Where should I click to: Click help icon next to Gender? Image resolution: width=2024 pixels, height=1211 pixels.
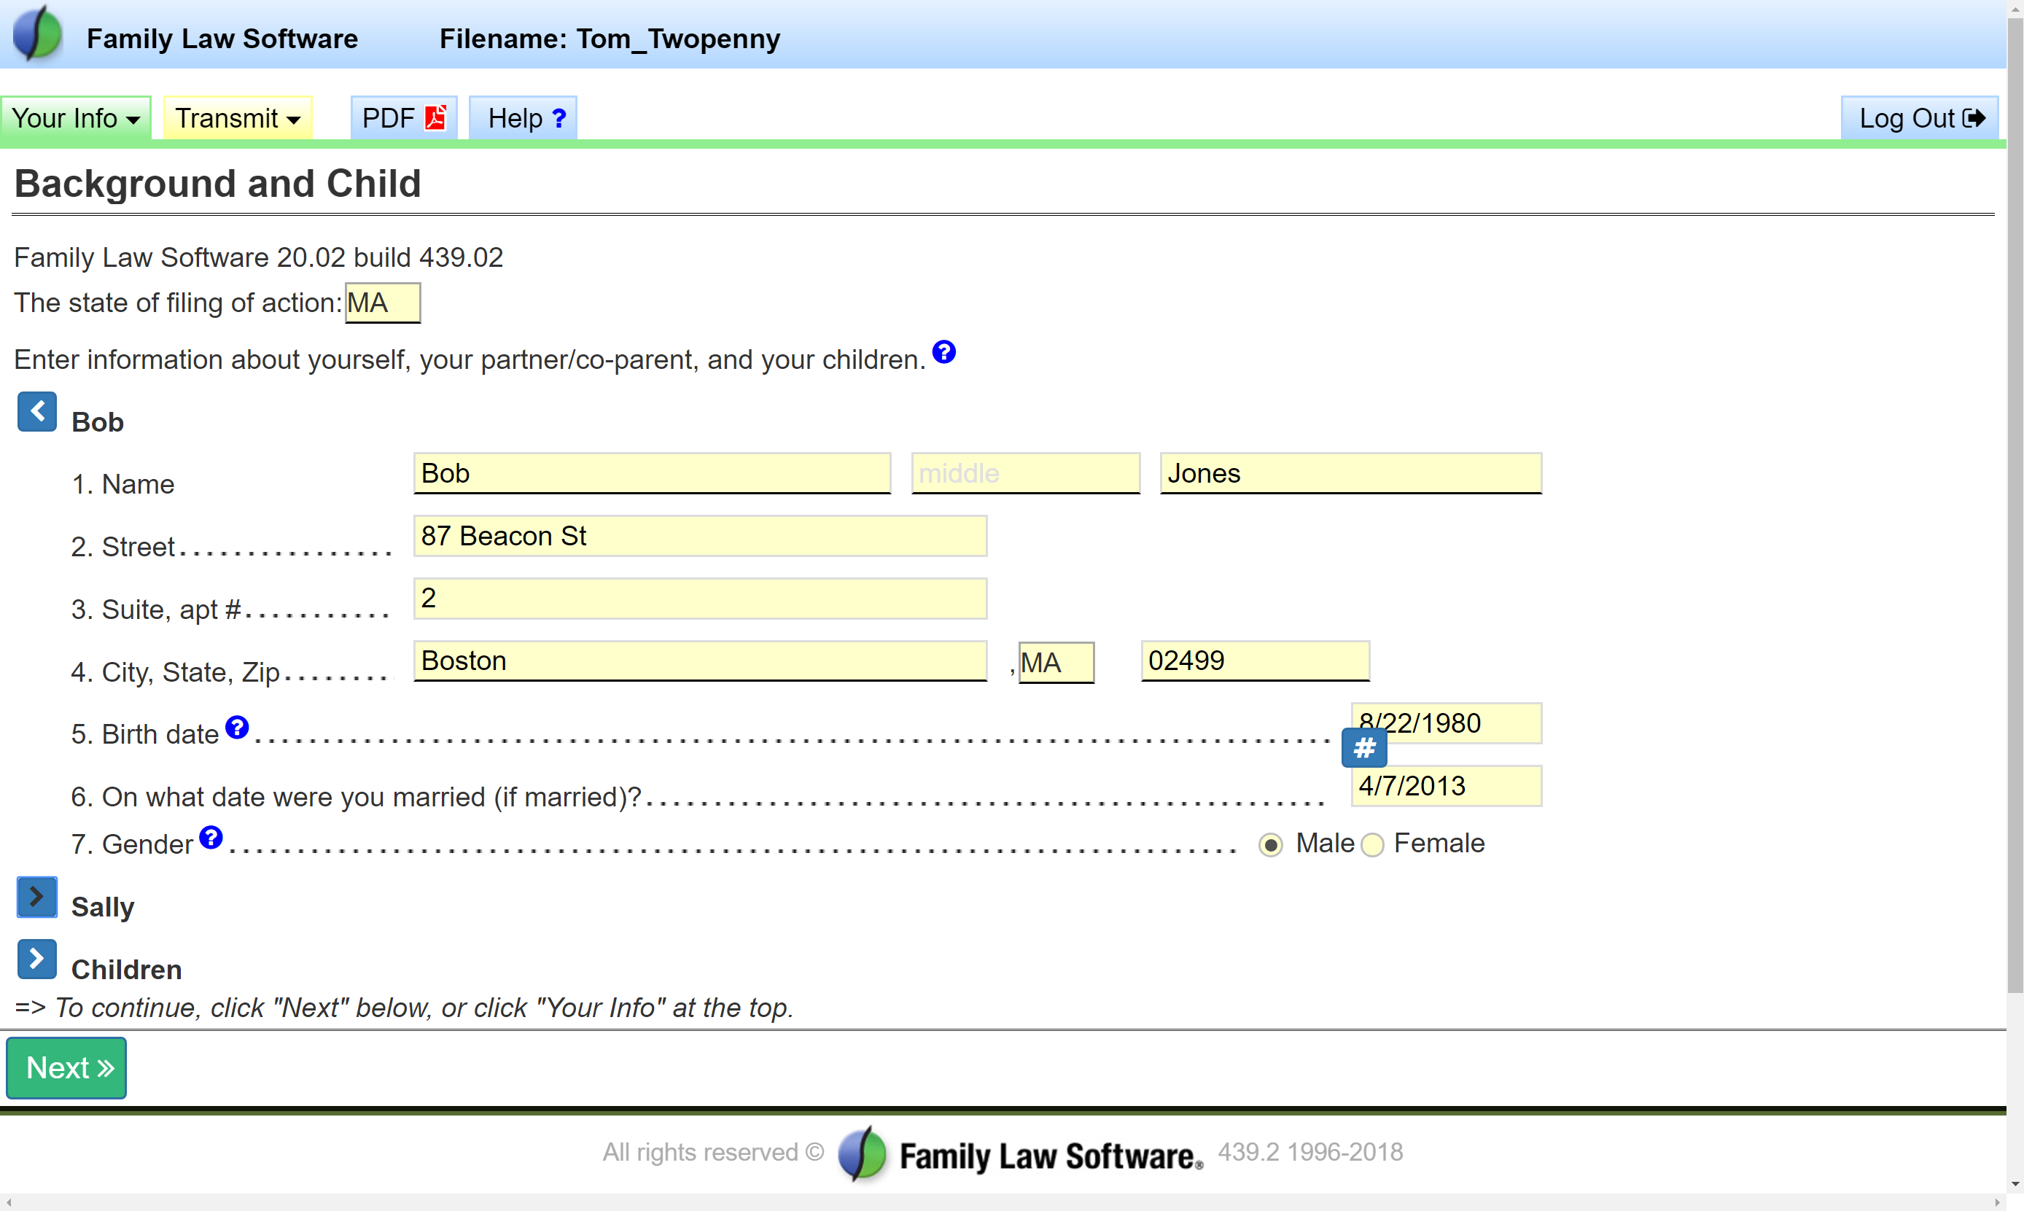coord(211,836)
